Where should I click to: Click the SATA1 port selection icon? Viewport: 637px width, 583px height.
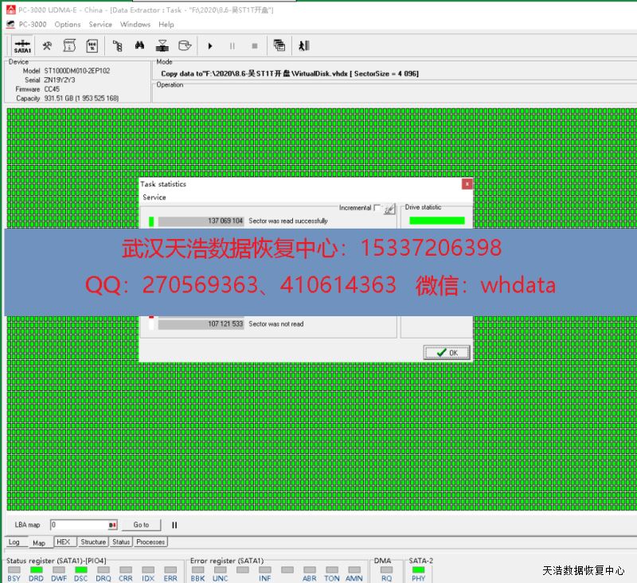pos(22,46)
